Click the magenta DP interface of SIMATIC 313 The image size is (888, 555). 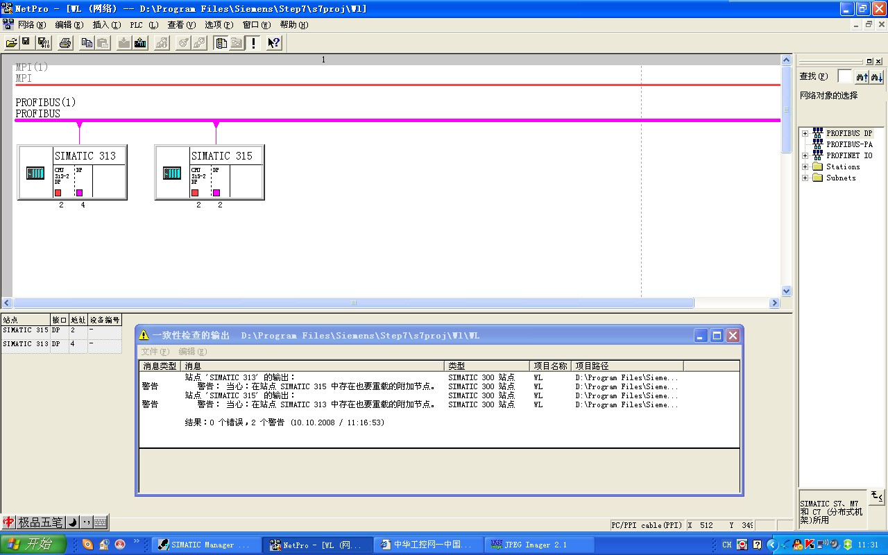click(x=79, y=193)
